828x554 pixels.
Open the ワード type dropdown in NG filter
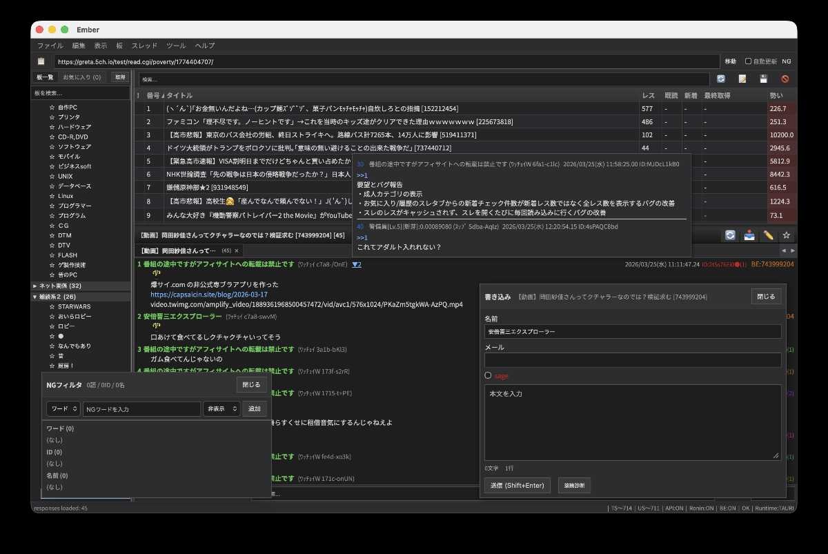[x=63, y=409]
